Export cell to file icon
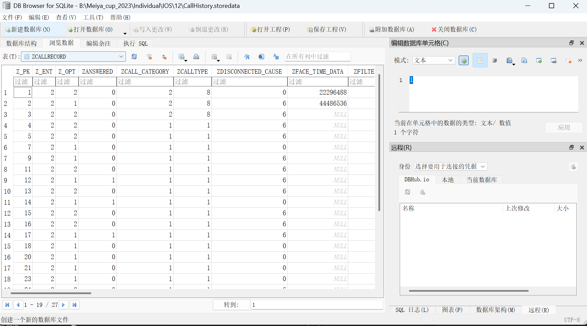 [x=539, y=60]
